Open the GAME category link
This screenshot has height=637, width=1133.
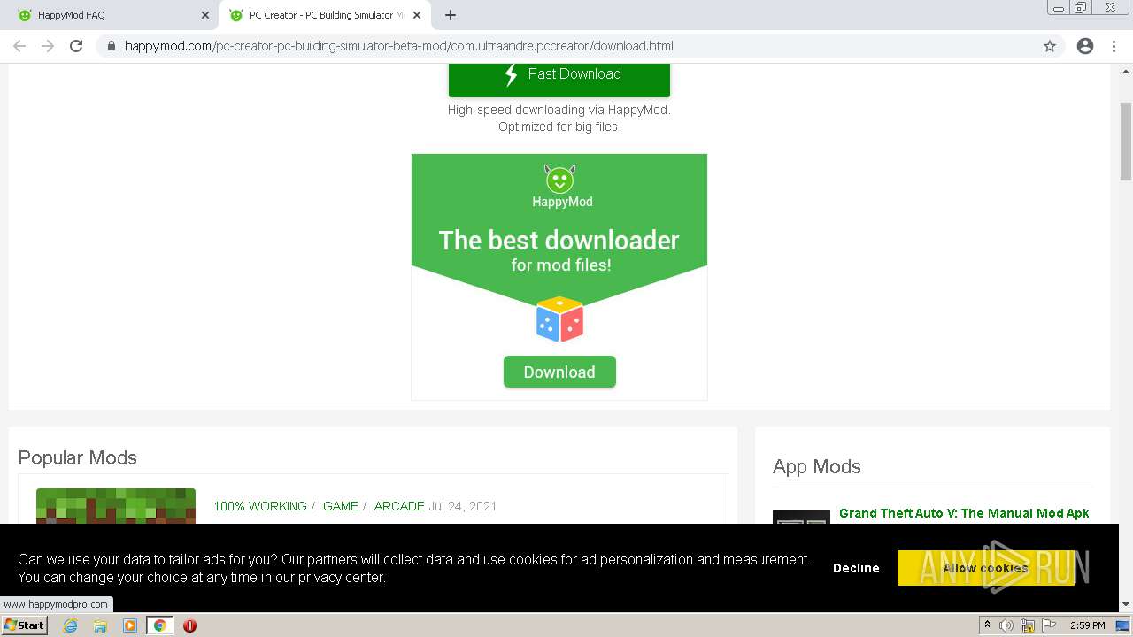point(341,506)
